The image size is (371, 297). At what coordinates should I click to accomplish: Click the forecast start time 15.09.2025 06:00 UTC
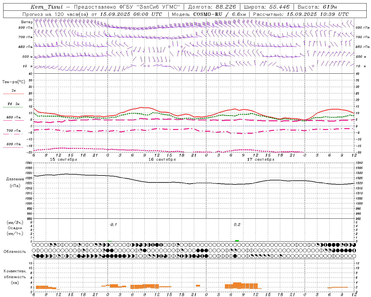tap(131, 14)
